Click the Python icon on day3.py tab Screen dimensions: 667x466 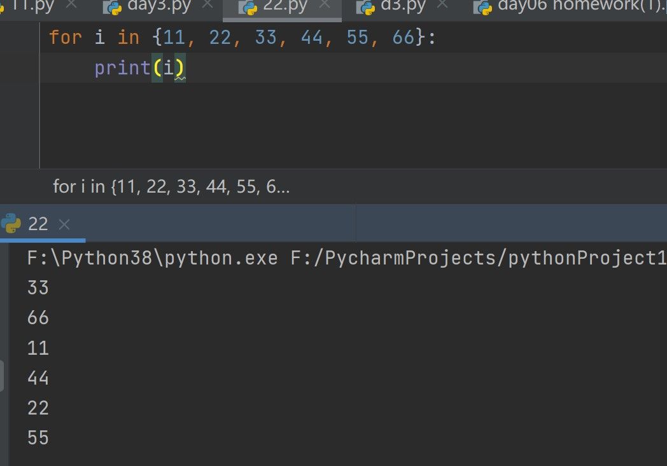[x=115, y=8]
